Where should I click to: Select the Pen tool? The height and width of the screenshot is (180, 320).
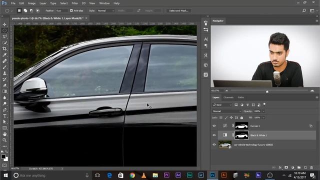pos(4,110)
